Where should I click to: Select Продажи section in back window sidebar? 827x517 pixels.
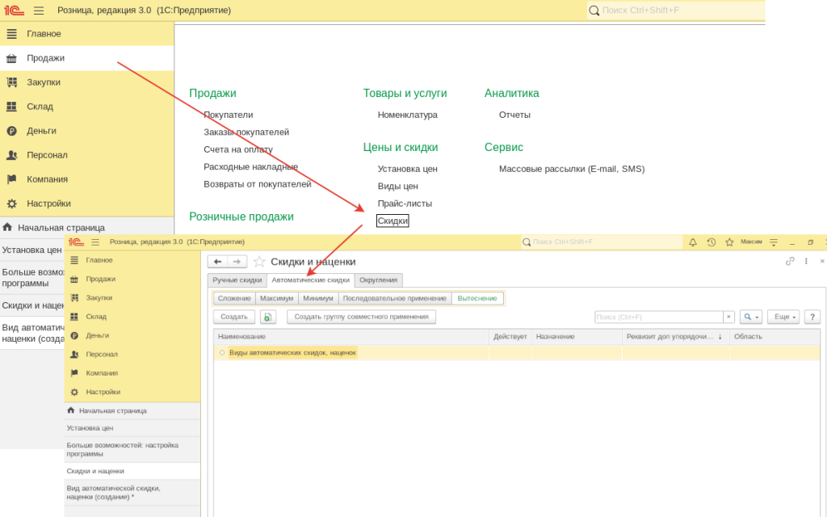(87, 58)
